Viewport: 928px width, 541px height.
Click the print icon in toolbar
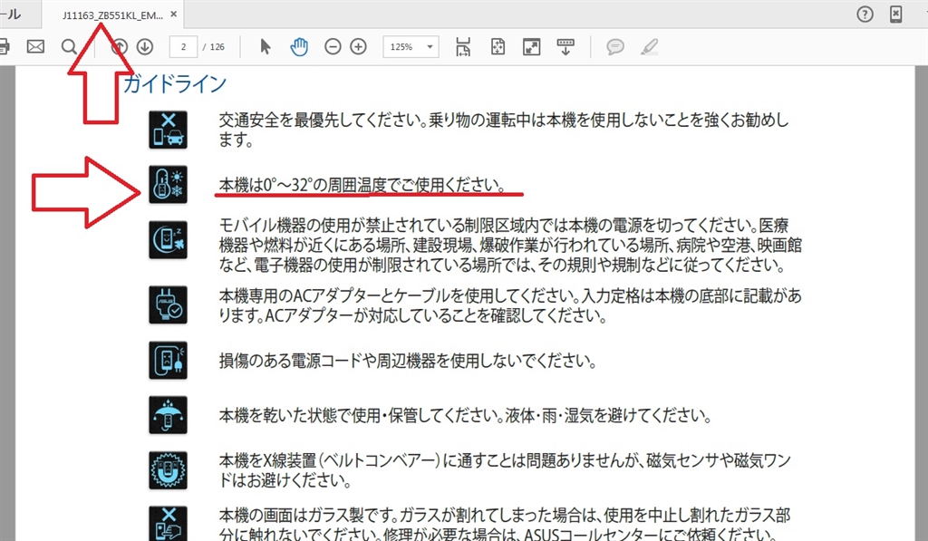4,46
